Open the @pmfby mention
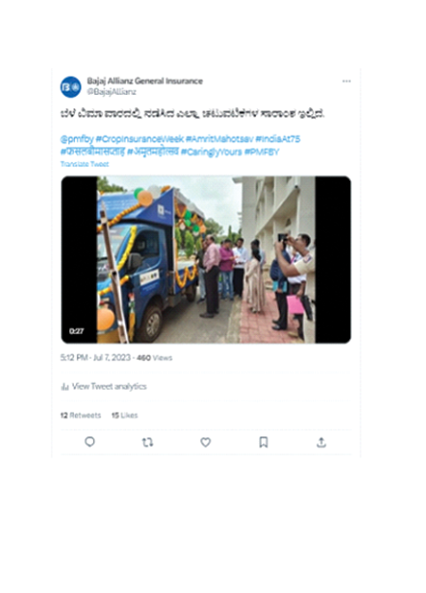426x593 pixels. click(77, 139)
